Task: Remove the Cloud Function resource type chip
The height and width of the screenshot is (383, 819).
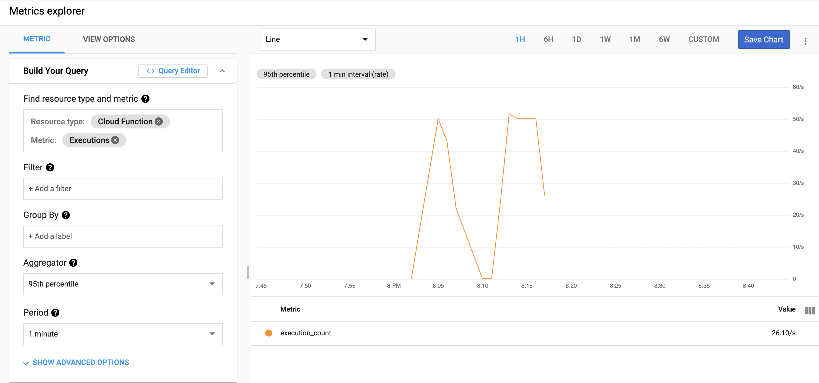Action: 159,121
